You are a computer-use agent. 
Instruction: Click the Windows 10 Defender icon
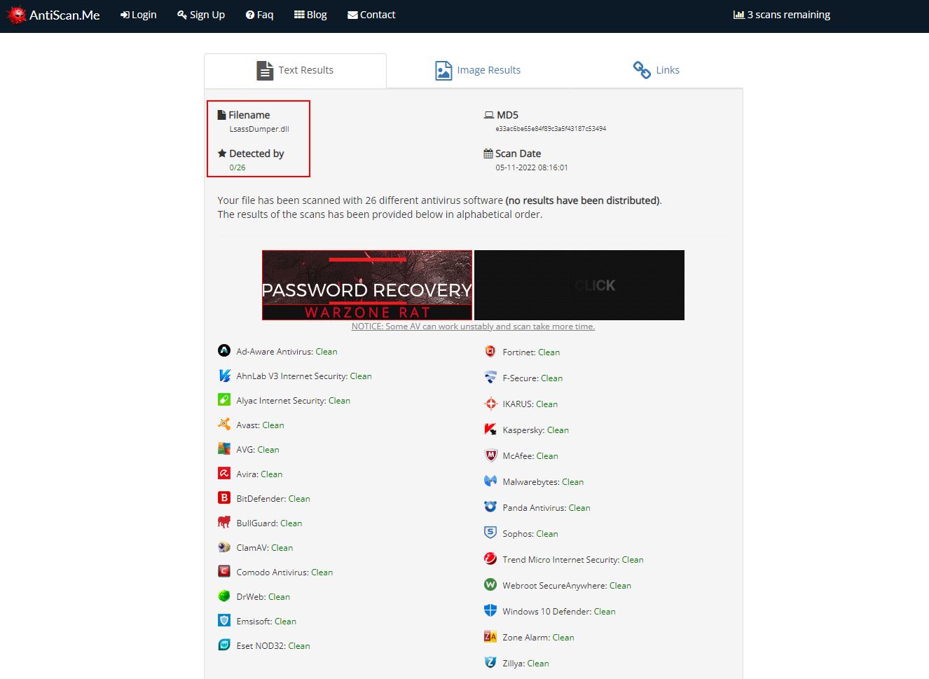click(x=490, y=610)
